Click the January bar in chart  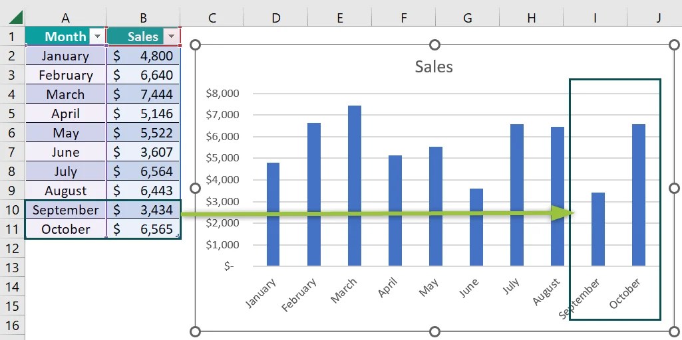(273, 214)
